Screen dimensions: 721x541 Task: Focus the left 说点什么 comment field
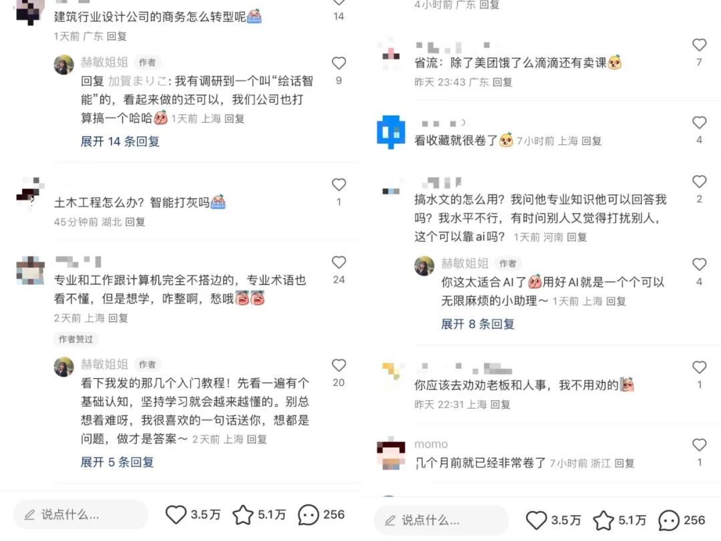[x=81, y=515]
